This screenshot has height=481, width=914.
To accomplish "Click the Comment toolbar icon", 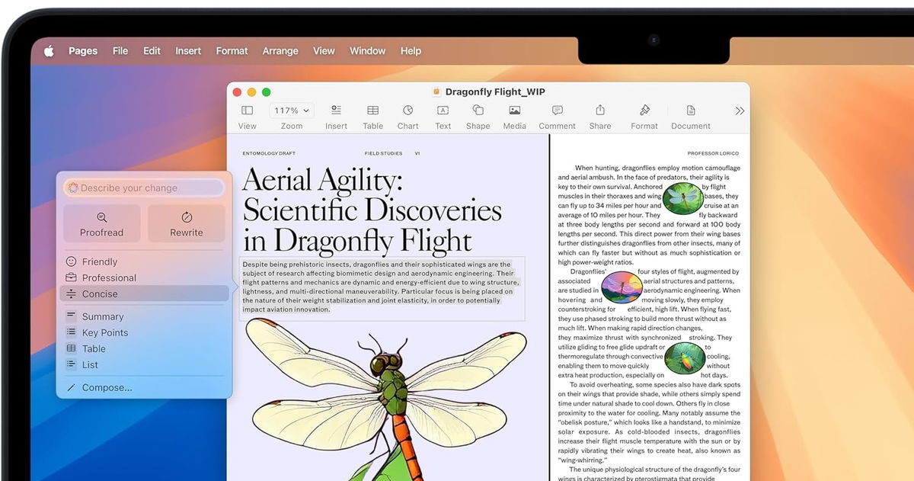I will click(558, 111).
